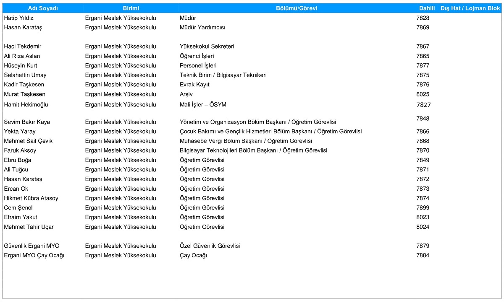Select the Muhasebe Vergi Bölüm Başkanı cell
The height and width of the screenshot is (303, 504).
(246, 141)
